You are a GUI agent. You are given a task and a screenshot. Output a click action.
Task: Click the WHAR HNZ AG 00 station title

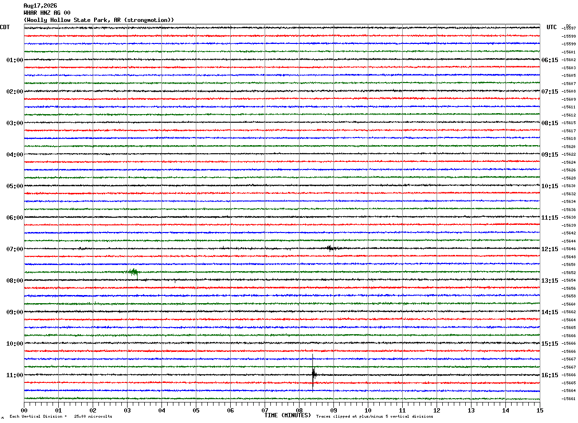47,13
